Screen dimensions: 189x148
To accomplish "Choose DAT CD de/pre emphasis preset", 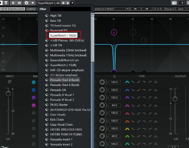I will tap(67, 70).
